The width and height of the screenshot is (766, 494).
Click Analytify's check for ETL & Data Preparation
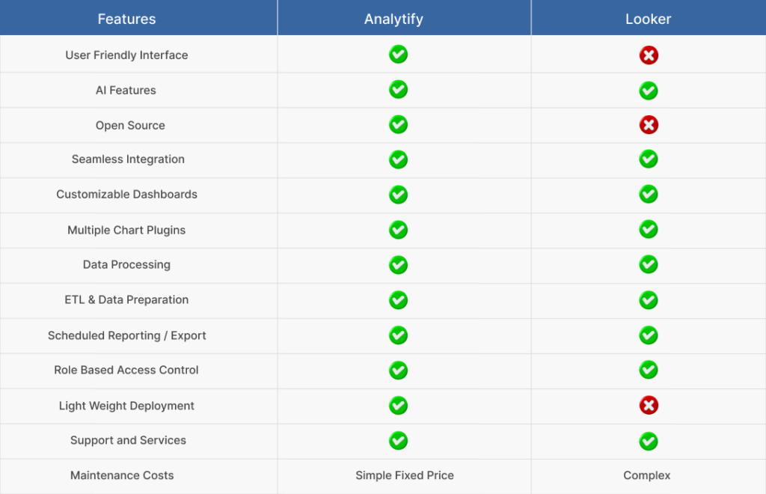398,300
